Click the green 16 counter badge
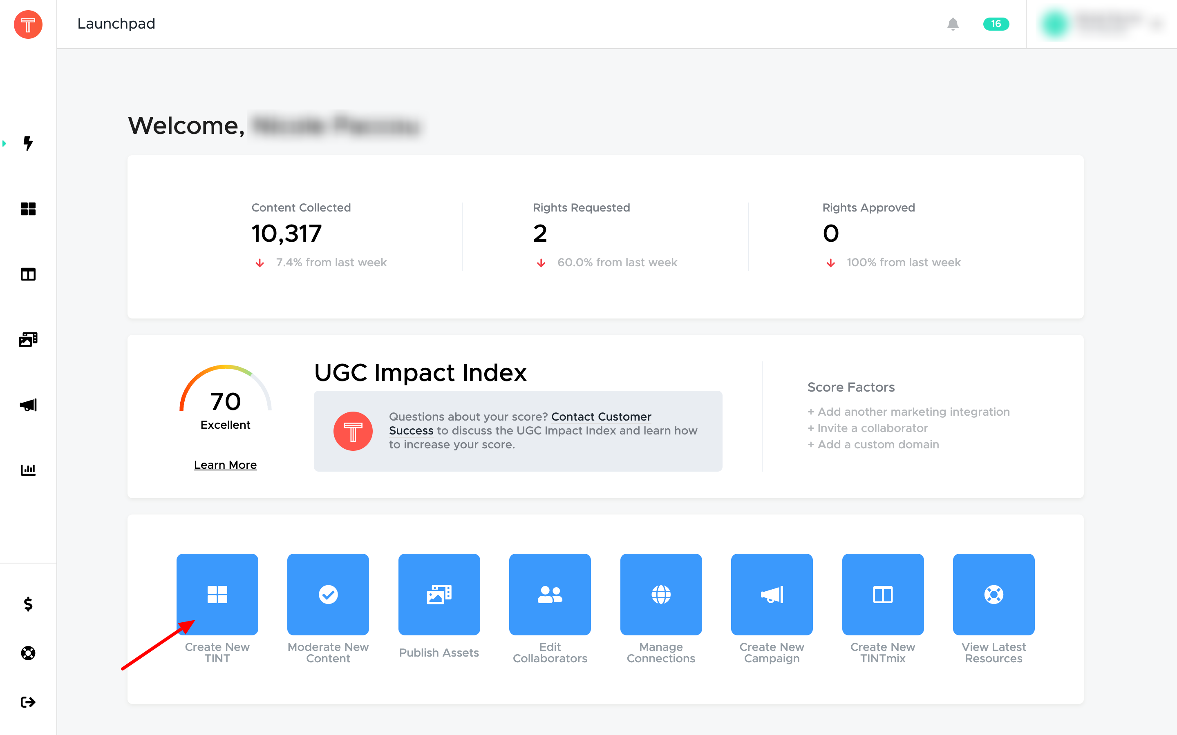Screen dimensions: 1177x735 [x=996, y=24]
